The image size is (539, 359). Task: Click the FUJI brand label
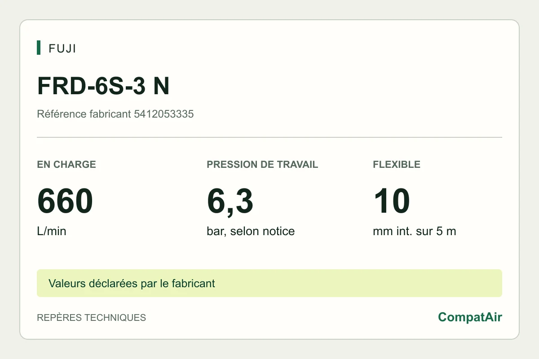tap(62, 48)
